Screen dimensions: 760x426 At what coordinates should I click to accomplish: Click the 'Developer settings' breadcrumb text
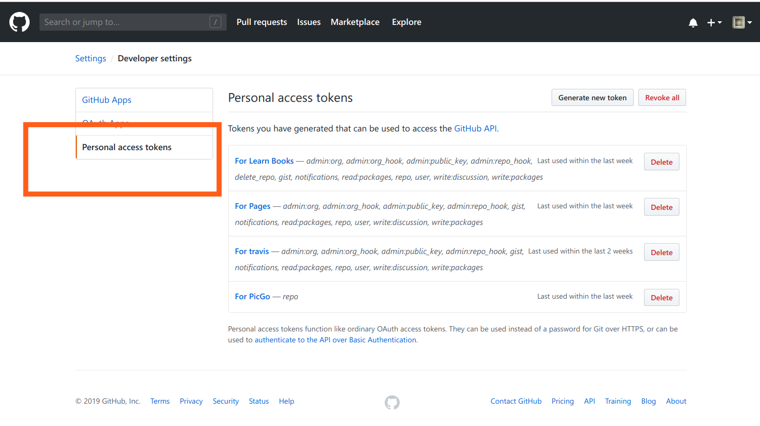[x=154, y=58]
